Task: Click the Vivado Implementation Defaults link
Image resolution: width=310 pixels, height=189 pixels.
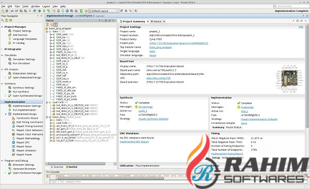Action: coord(259,119)
